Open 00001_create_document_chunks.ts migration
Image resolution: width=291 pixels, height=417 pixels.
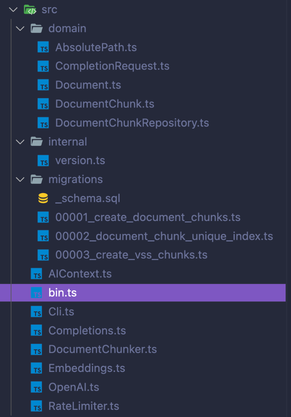148,217
